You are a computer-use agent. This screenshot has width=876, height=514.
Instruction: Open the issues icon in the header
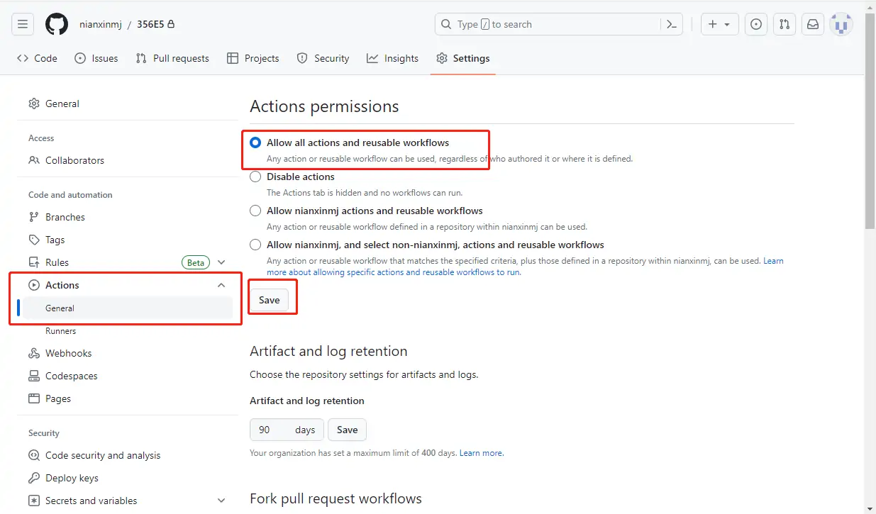755,23
